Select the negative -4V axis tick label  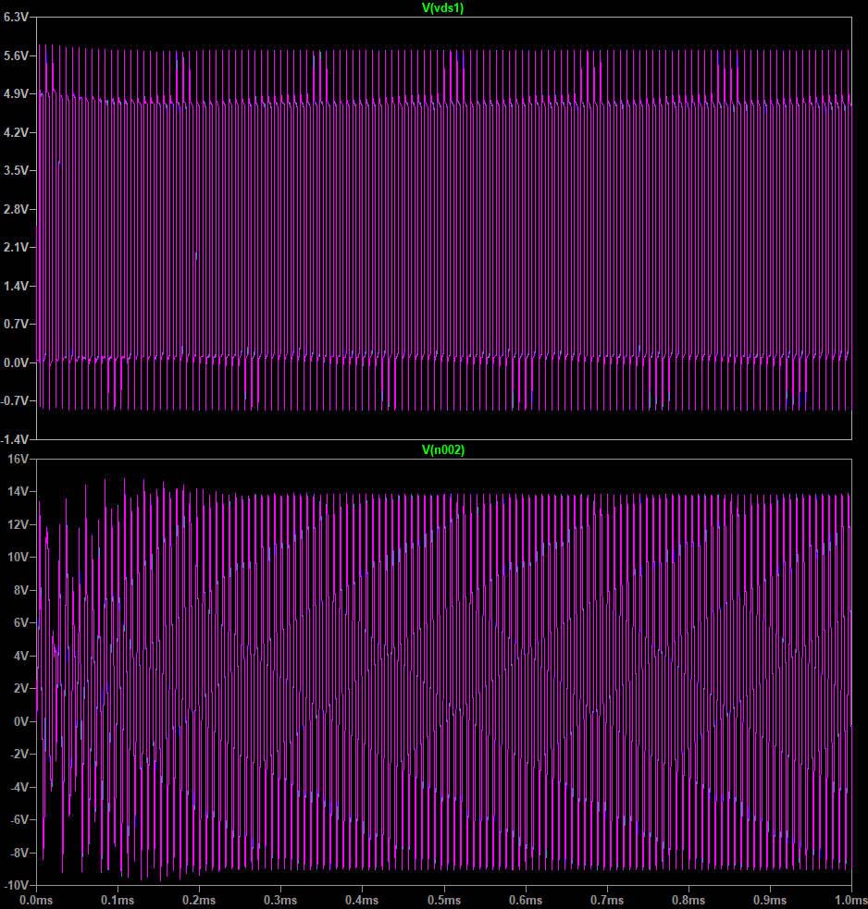point(19,787)
